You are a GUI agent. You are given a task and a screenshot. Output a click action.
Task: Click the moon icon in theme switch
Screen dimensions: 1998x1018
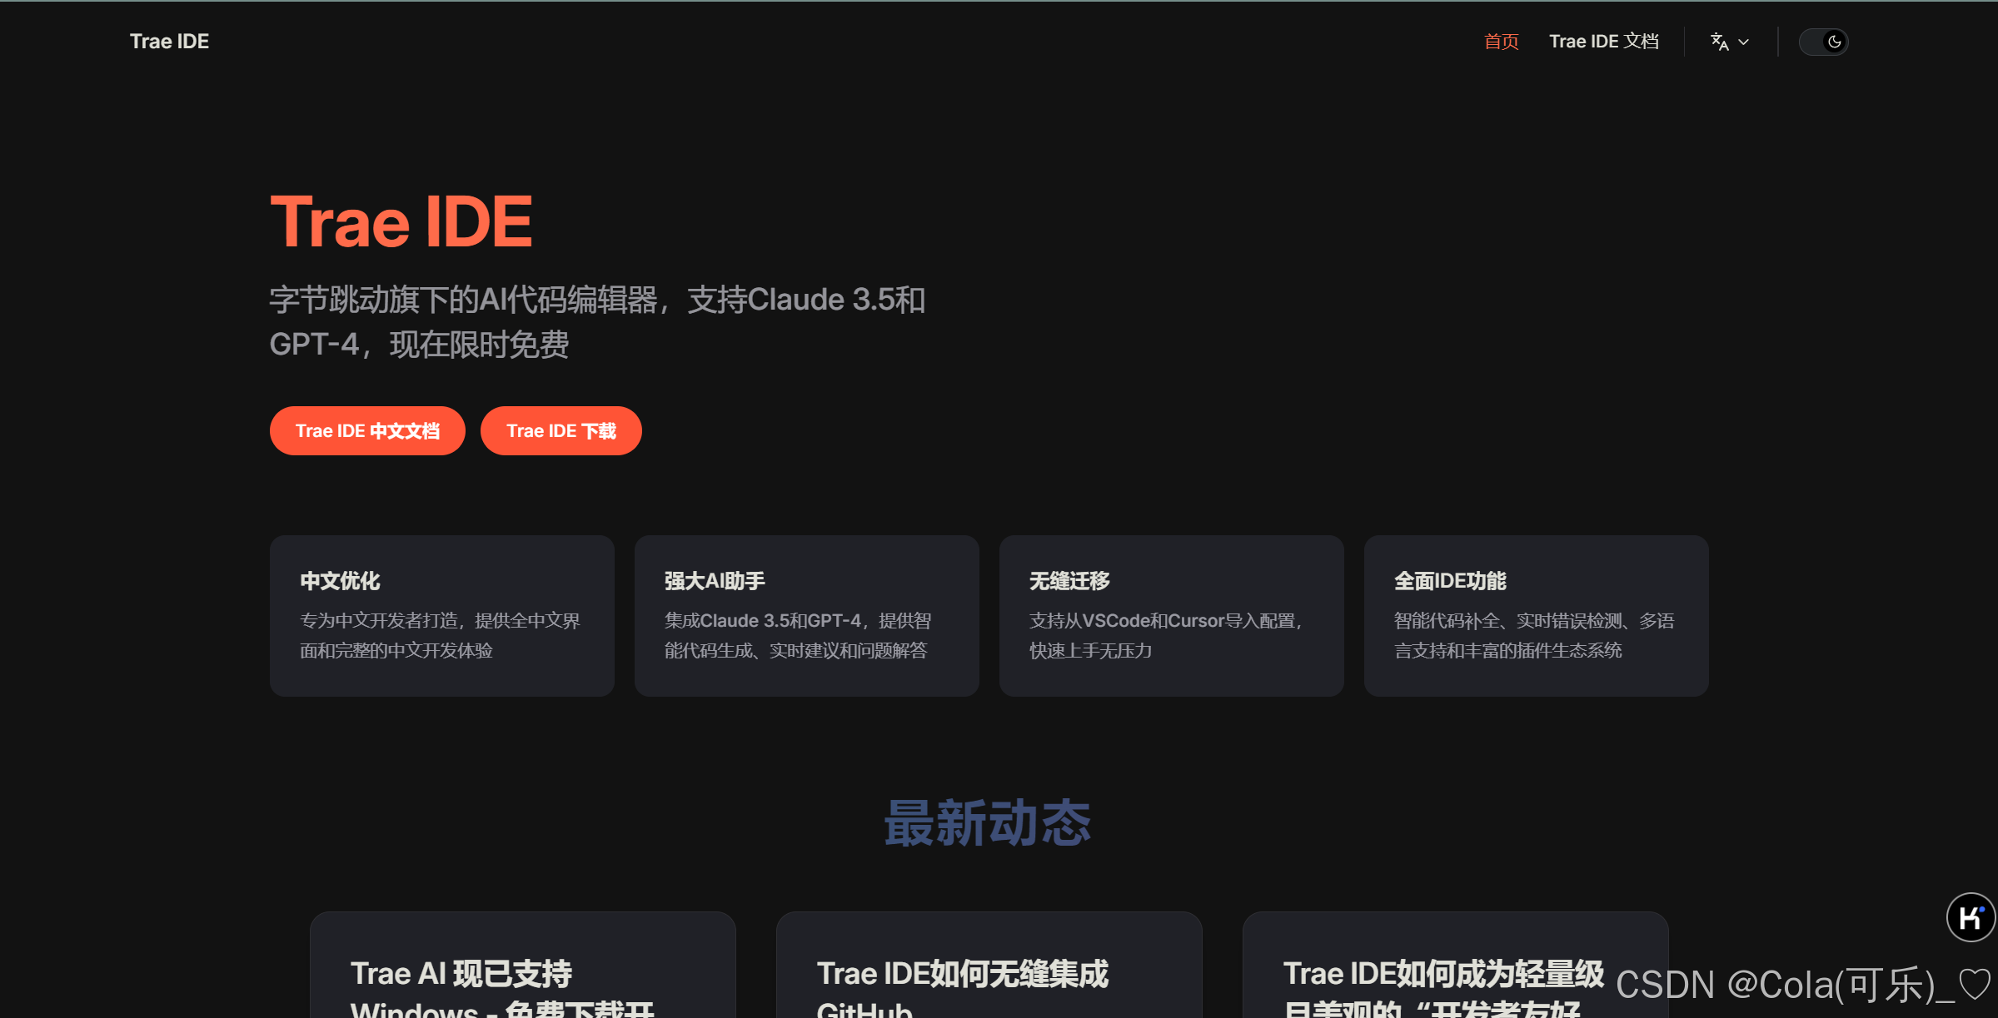pos(1834,42)
